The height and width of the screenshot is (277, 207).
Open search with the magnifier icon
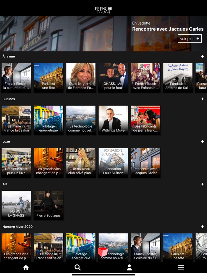point(77,268)
